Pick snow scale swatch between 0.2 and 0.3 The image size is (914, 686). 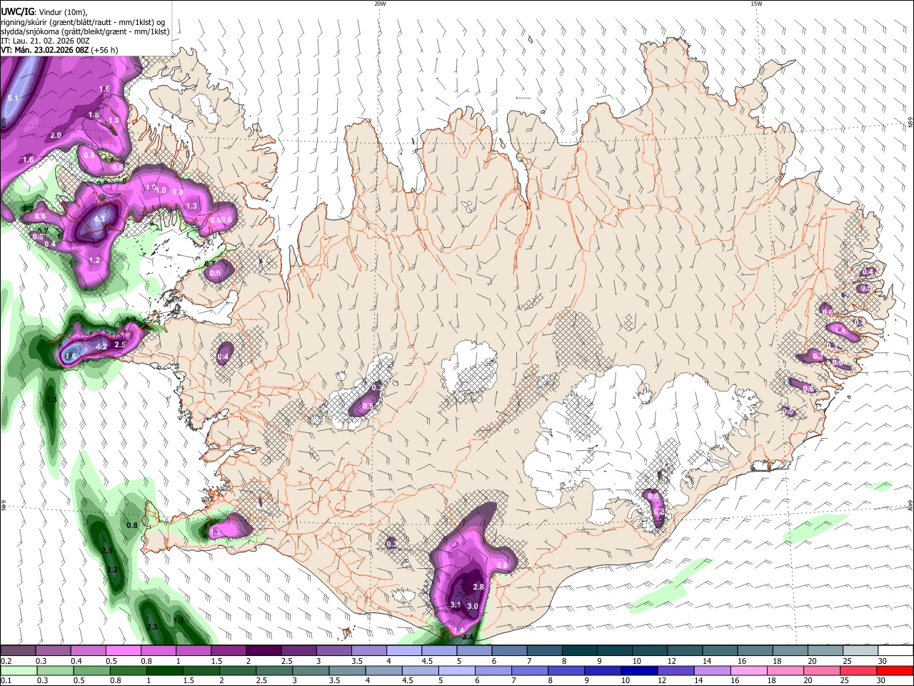[x=18, y=651]
